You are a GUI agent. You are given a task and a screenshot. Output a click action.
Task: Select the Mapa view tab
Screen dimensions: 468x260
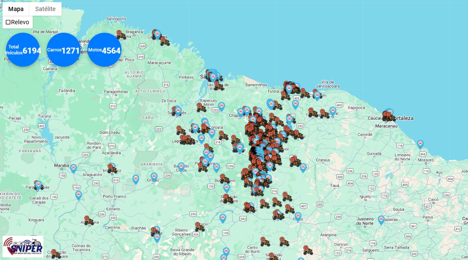pyautogui.click(x=16, y=9)
